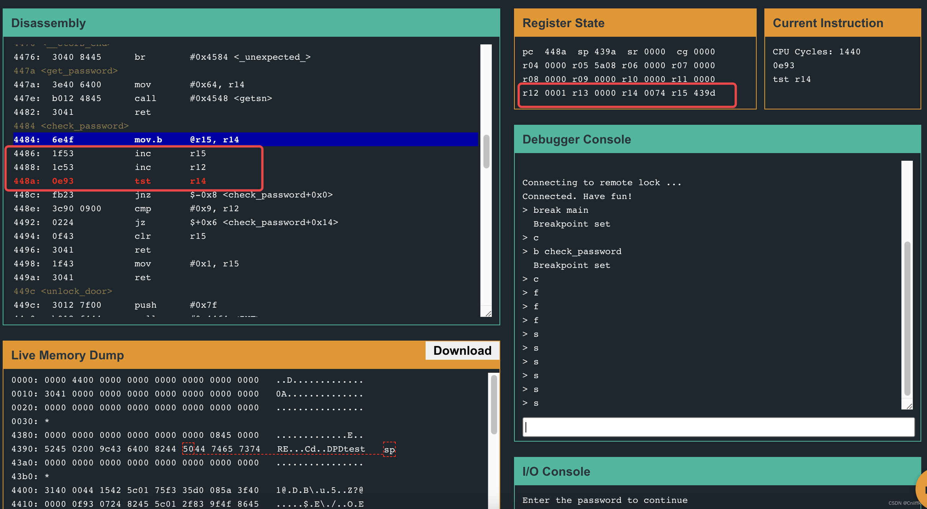The height and width of the screenshot is (509, 927).
Task: Select the highlighted line 4484 mov.b @r15, r14
Action: pyautogui.click(x=246, y=140)
